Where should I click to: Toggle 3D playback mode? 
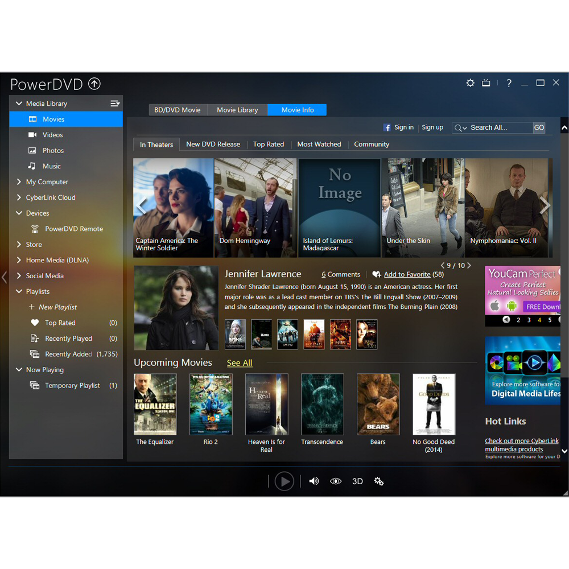coord(357,481)
